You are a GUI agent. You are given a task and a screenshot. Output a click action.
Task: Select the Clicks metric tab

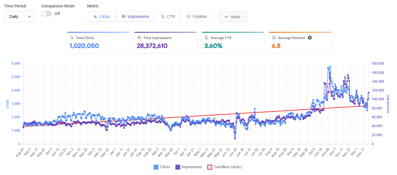point(101,17)
